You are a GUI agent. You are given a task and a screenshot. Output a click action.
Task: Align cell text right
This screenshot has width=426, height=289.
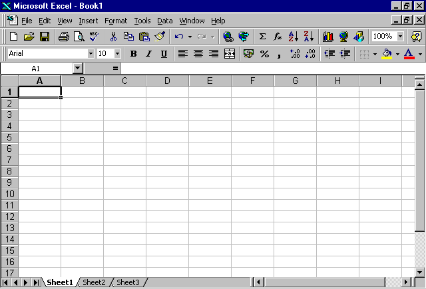point(214,53)
